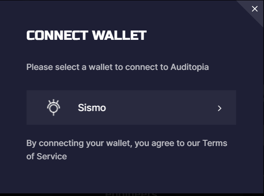The width and height of the screenshot is (264, 196).
Task: Click the word CONNECT in the title
Action: pyautogui.click(x=57, y=35)
